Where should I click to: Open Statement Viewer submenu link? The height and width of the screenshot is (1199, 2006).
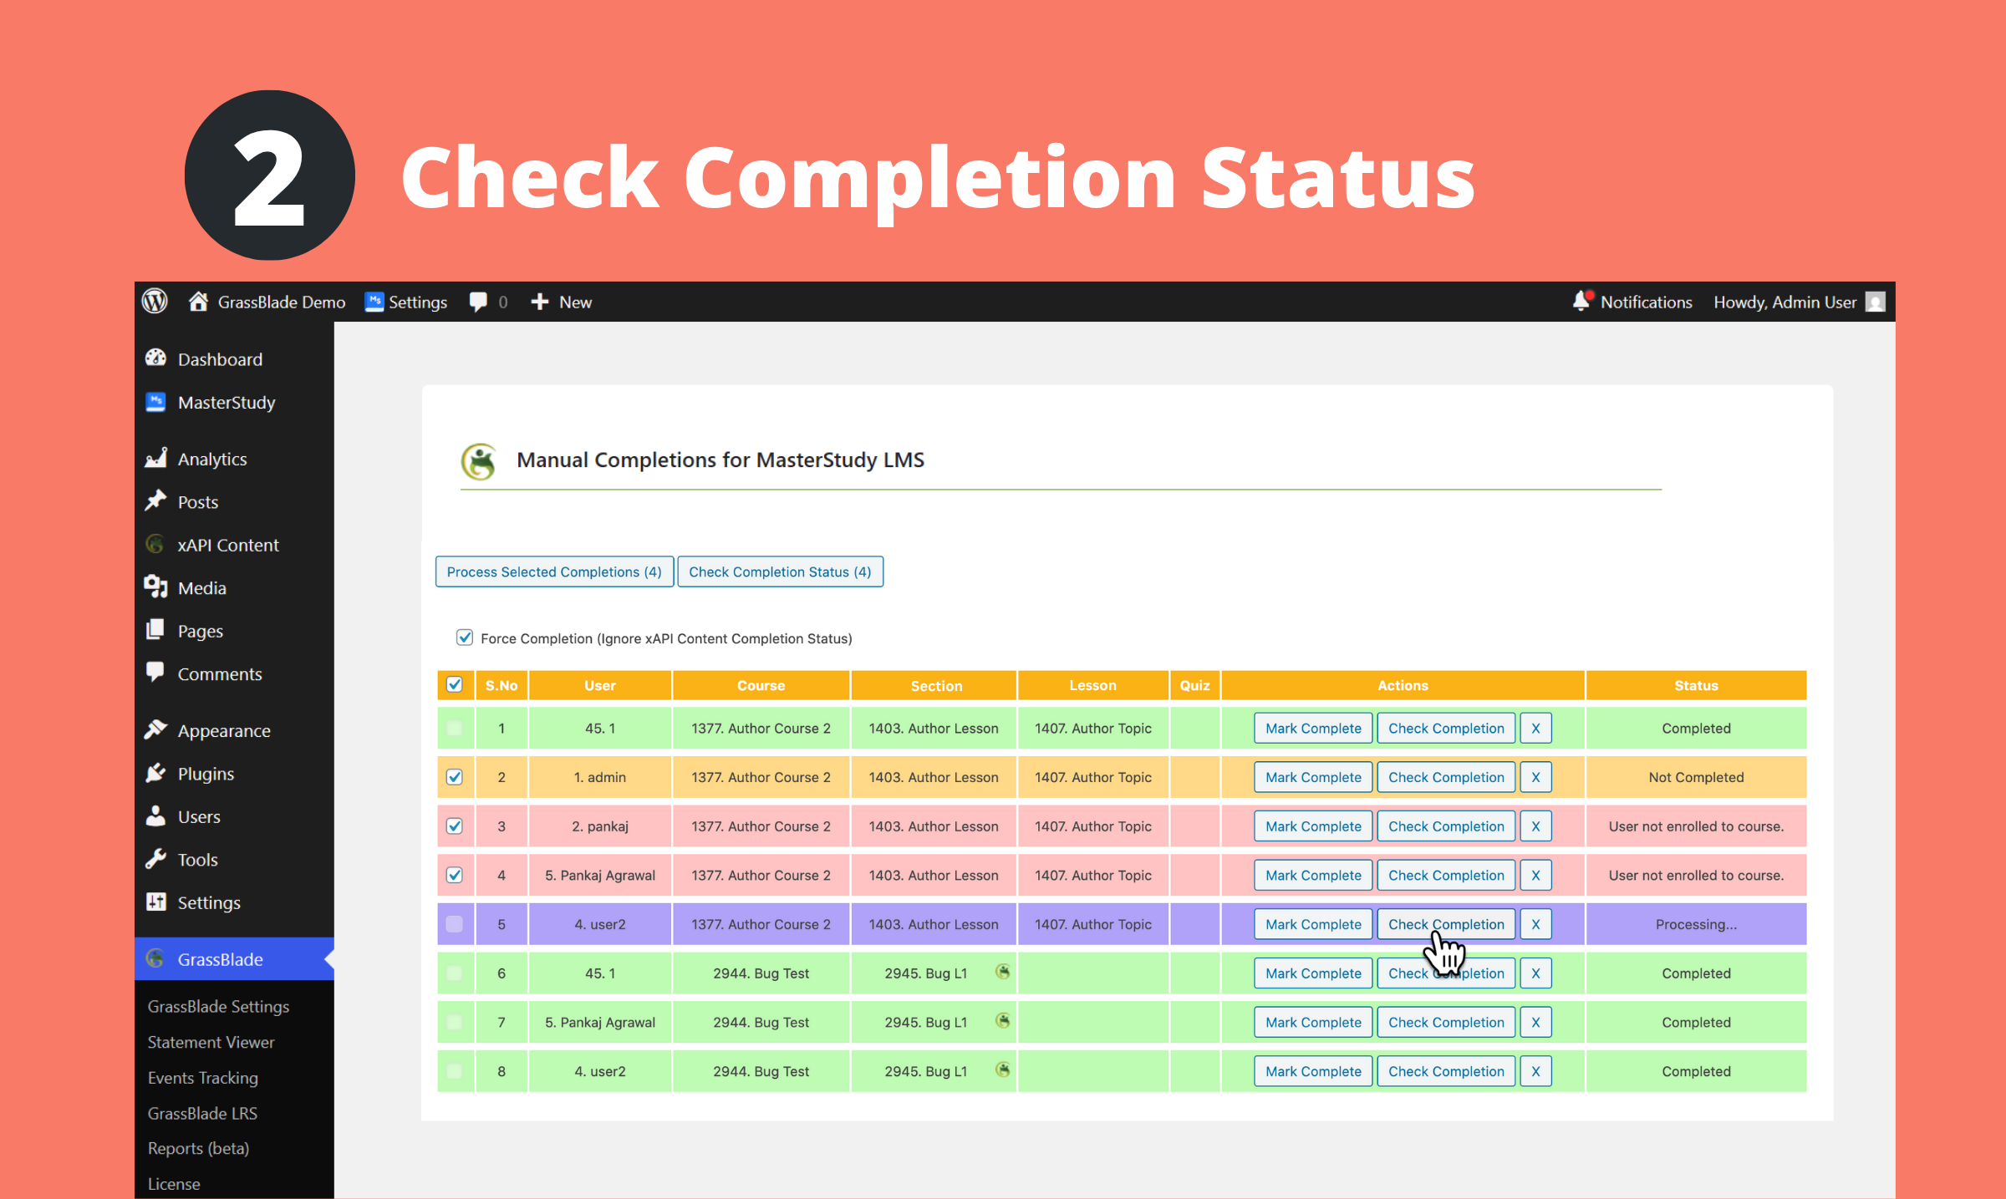211,1042
